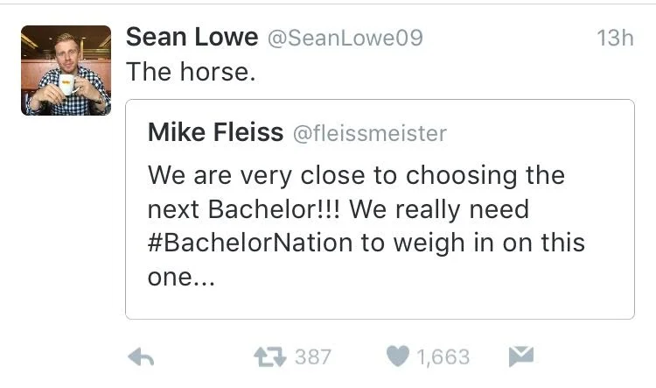Reply to Sean Lowe's tweet
Viewport: 656px width, 388px height.
pos(142,356)
